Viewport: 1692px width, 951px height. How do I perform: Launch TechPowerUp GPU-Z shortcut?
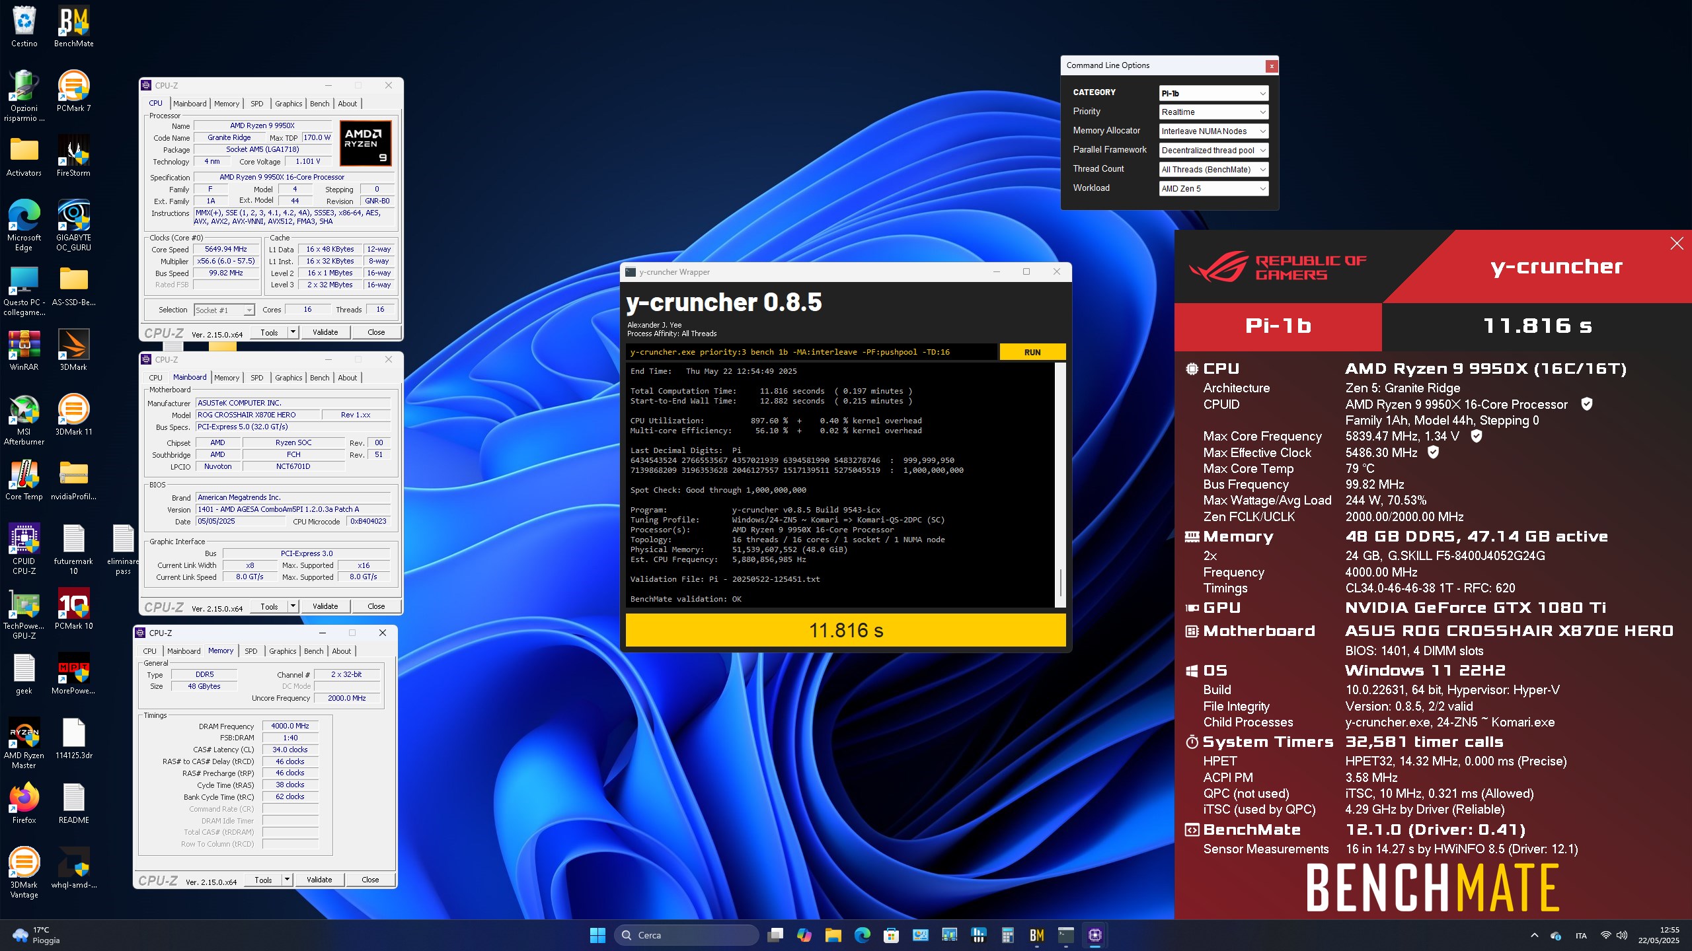tap(24, 614)
